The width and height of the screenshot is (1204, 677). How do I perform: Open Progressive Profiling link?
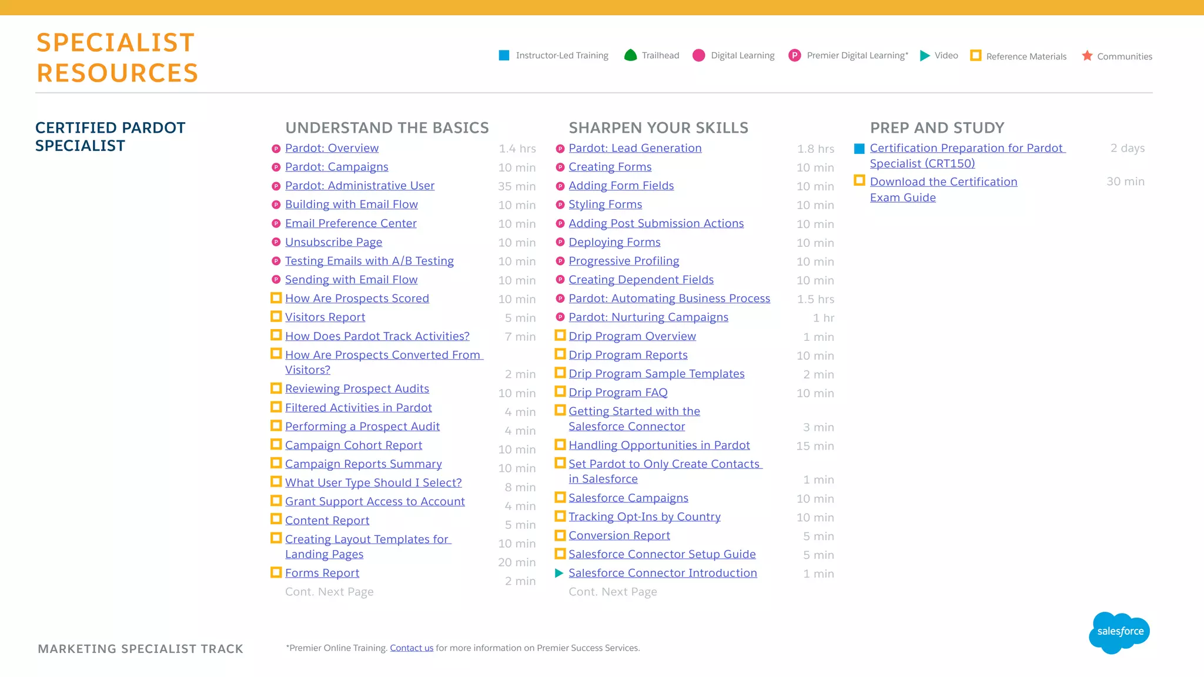pos(624,261)
